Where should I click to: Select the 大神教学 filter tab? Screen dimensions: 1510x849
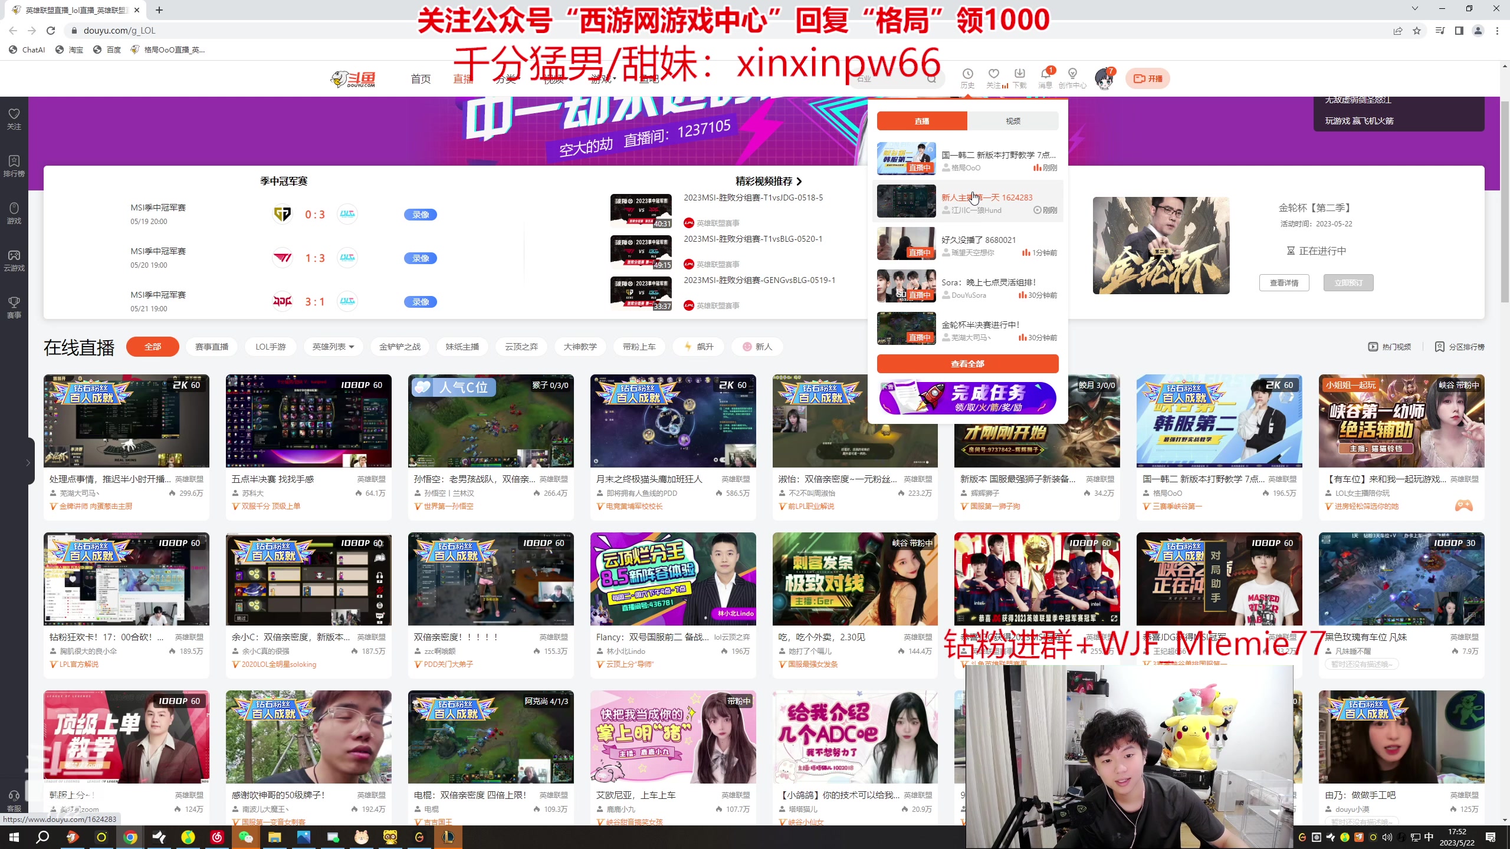pos(580,347)
